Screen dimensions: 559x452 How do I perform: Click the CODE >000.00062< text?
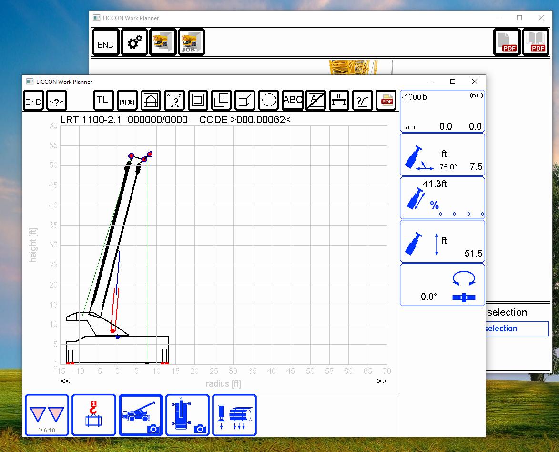click(x=244, y=120)
